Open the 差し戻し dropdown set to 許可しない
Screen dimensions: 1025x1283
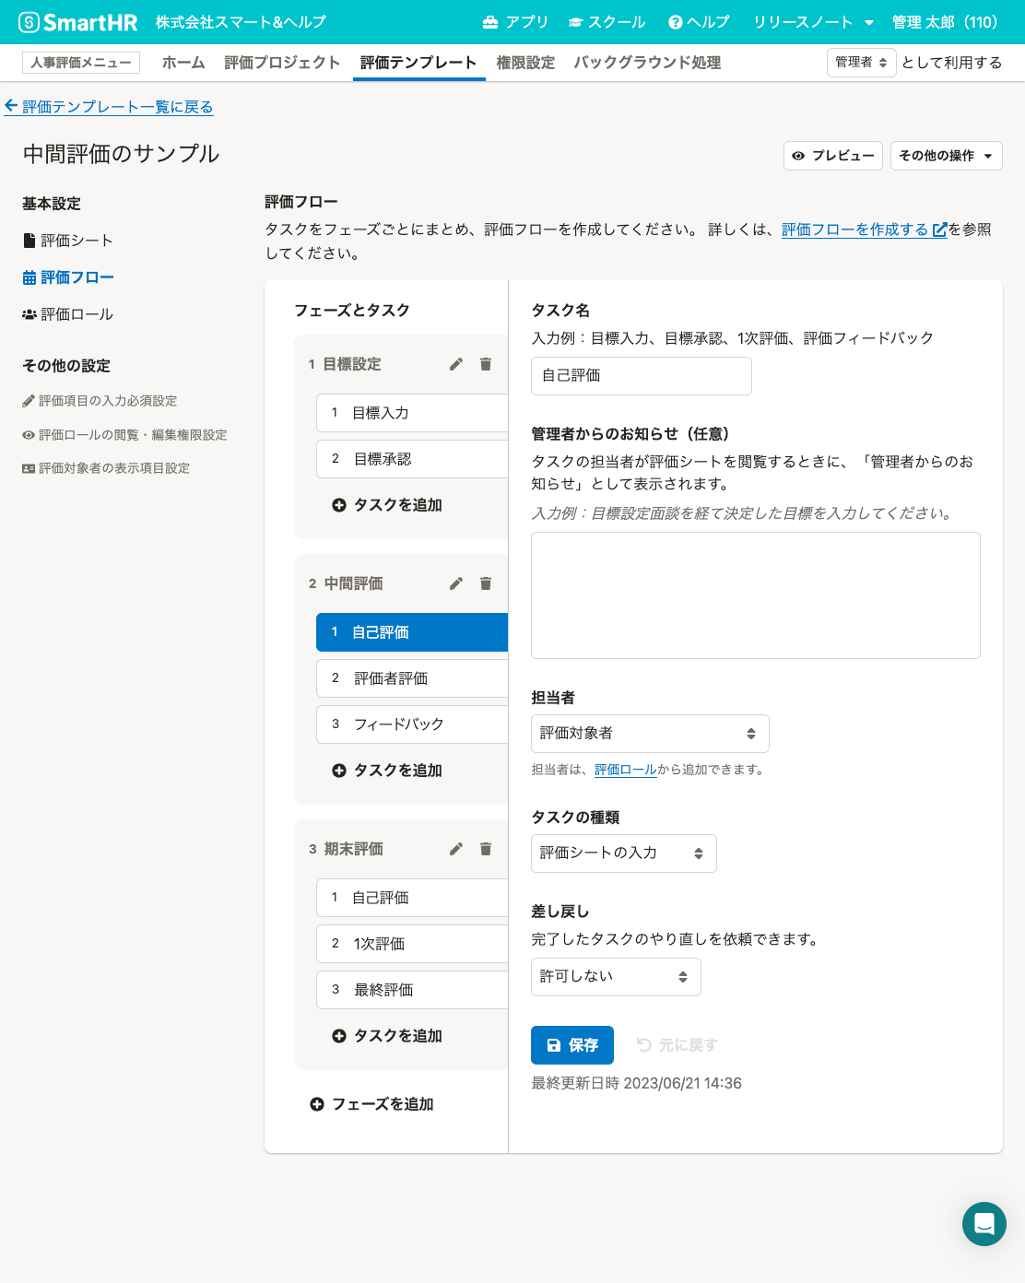coord(616,977)
